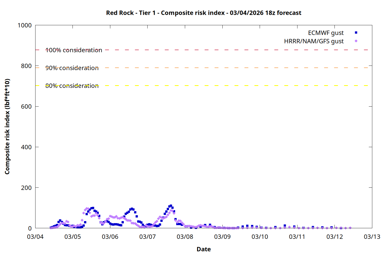383x255 pixels.
Task: Select the 03/04 date tick label
Action: pyautogui.click(x=35, y=237)
